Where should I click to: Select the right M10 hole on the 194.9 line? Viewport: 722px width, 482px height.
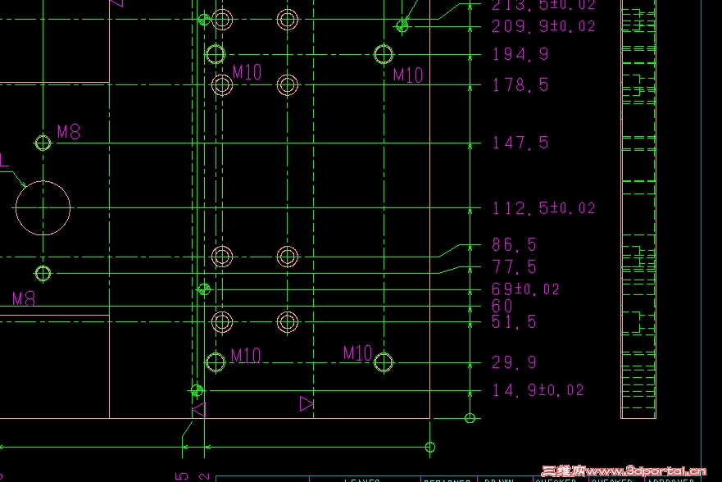click(384, 54)
